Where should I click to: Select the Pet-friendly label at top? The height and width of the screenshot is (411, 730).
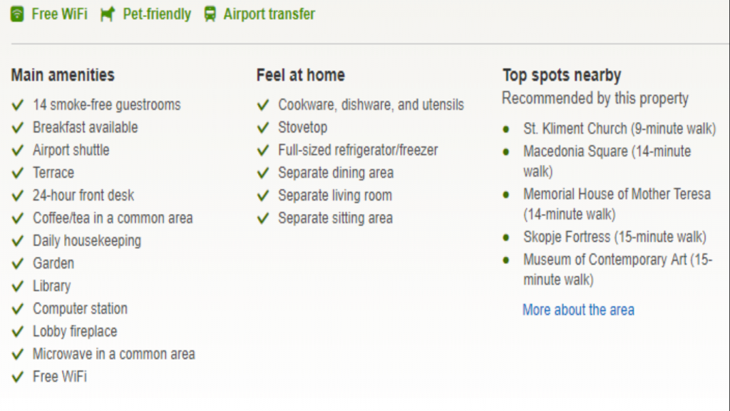tap(157, 14)
